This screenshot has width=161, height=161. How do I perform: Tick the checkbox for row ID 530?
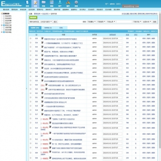pos(31,59)
